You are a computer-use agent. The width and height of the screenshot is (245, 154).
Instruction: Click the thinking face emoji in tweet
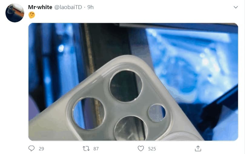tap(32, 15)
